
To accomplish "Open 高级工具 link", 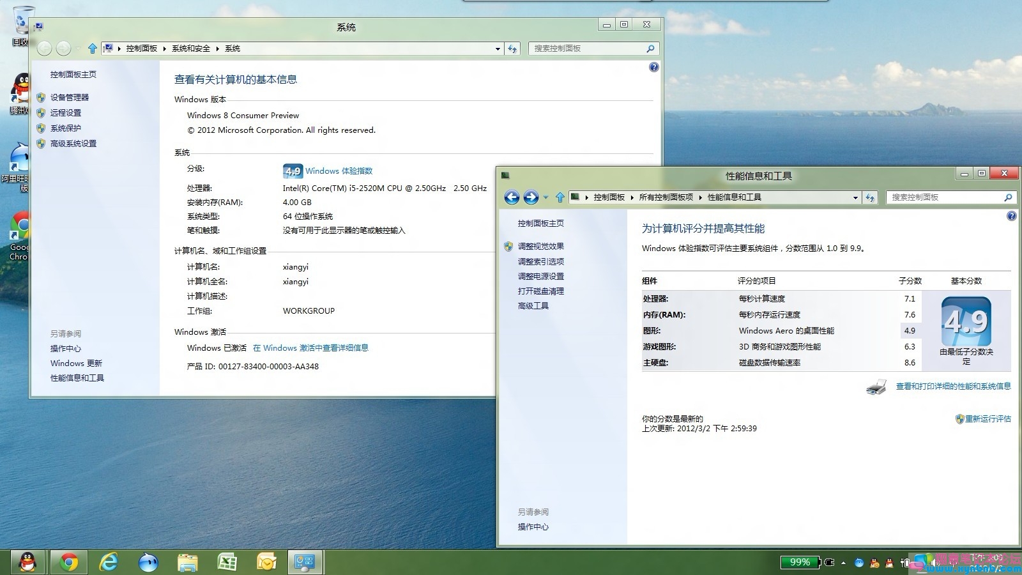I will (533, 306).
